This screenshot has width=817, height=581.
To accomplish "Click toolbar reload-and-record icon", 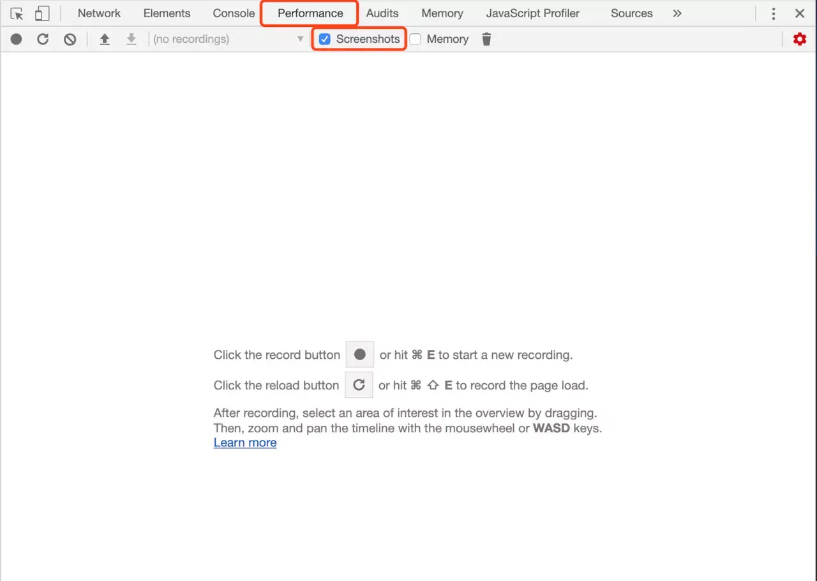I will pos(43,39).
